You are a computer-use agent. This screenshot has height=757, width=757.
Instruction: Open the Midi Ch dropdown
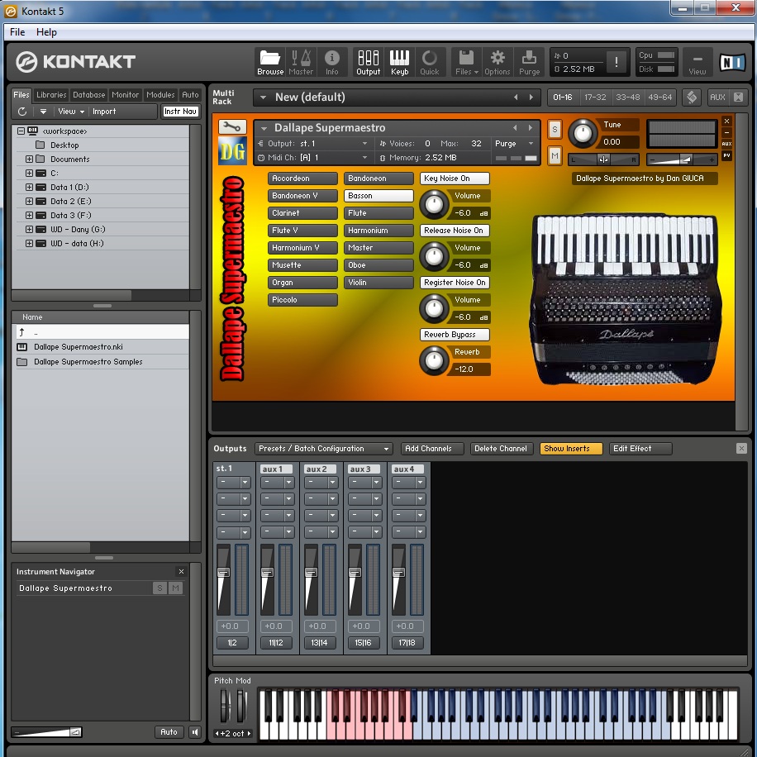coord(312,157)
